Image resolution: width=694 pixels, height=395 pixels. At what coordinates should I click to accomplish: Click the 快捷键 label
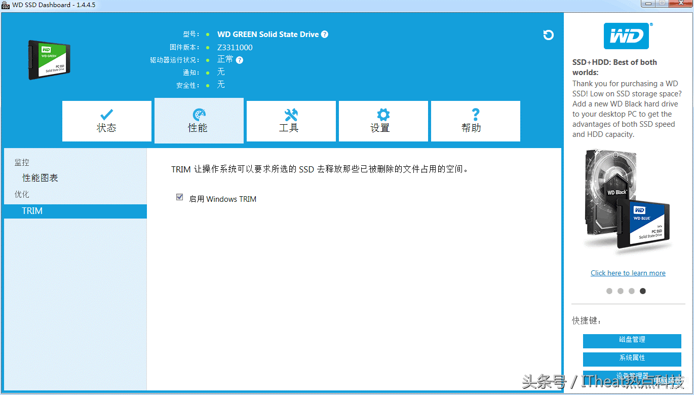coord(587,320)
